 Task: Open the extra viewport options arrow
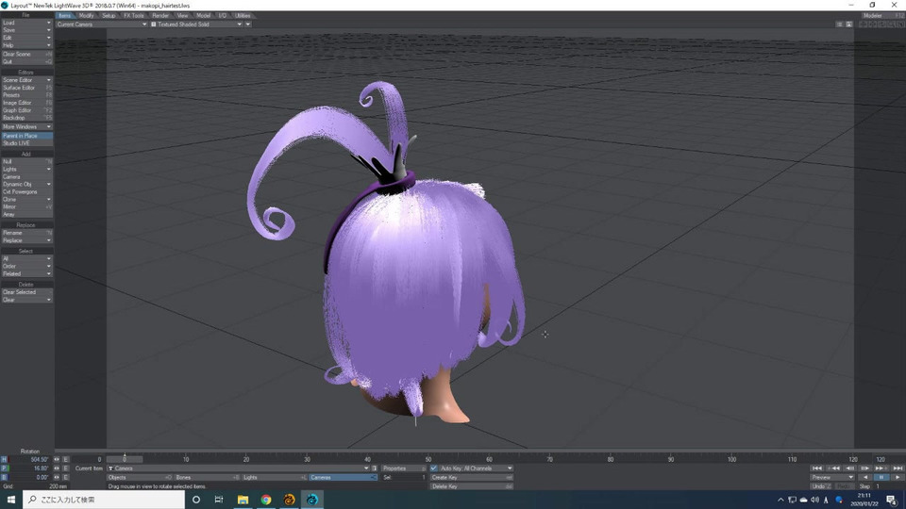(x=248, y=25)
